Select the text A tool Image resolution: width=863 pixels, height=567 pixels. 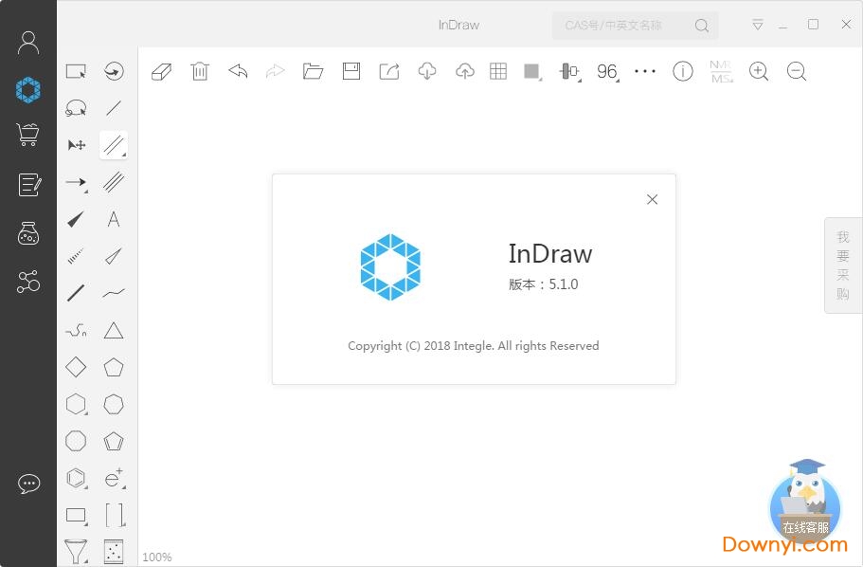coord(114,219)
